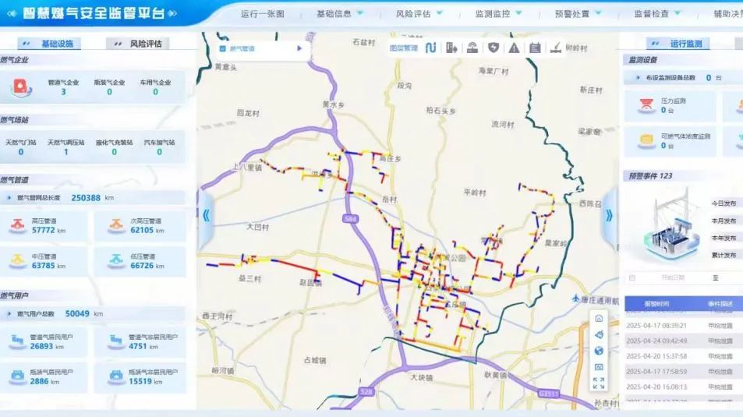The height and width of the screenshot is (417, 743).
Task: Select the 2025-04-24 09:42:49 alarm row
Action: point(684,341)
